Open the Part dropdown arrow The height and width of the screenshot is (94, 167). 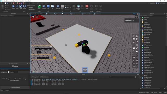[48, 10]
